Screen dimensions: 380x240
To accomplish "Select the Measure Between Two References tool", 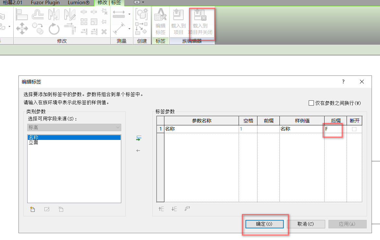I will (119, 14).
